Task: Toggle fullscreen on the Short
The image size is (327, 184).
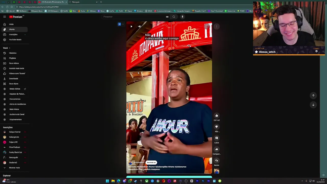Action: coord(207,26)
